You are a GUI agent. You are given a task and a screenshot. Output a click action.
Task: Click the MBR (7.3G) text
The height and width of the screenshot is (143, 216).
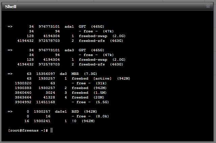84,74
